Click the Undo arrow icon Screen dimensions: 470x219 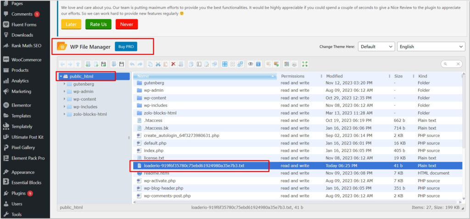click(x=132, y=64)
